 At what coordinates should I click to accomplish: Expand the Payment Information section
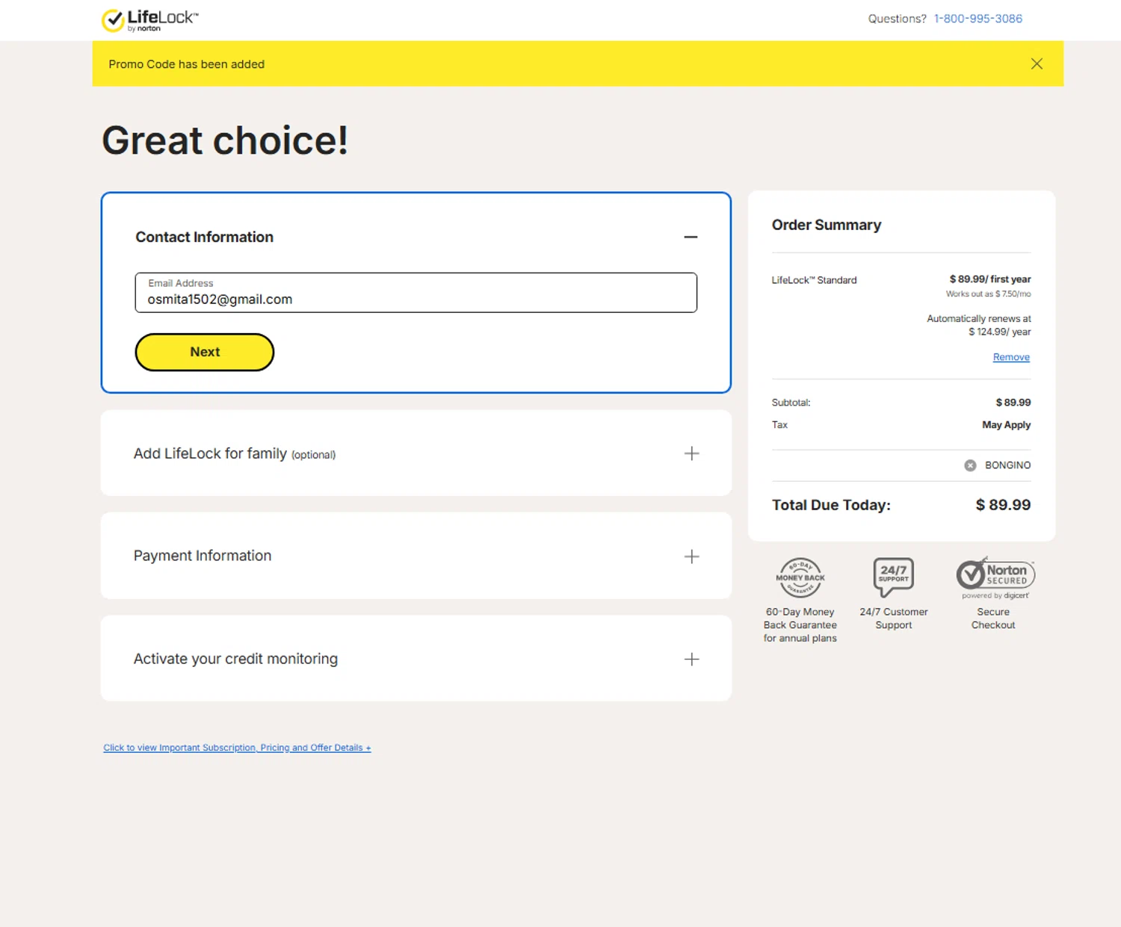[x=691, y=556]
